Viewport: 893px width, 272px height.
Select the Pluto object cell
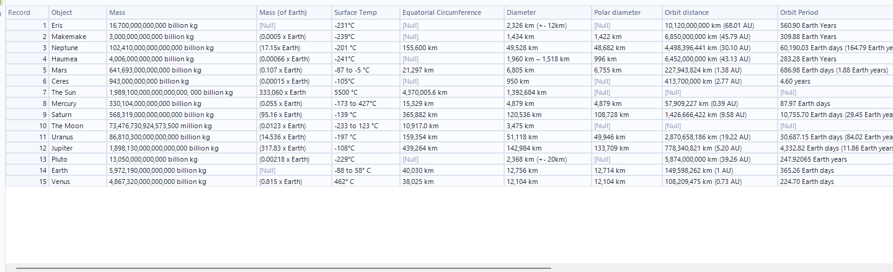(x=77, y=159)
